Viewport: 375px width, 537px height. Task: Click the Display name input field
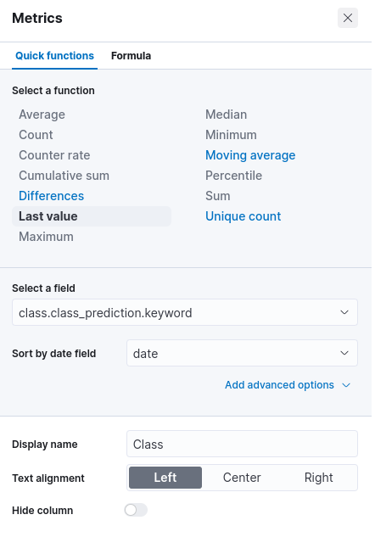tap(242, 444)
